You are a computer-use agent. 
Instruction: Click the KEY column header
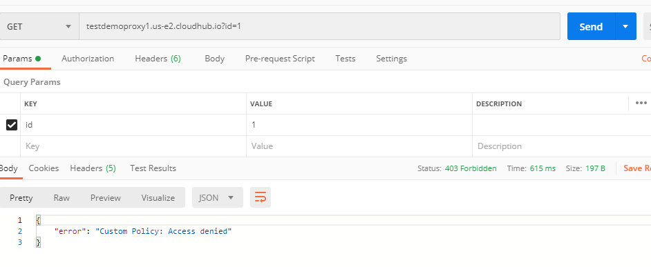(x=30, y=103)
